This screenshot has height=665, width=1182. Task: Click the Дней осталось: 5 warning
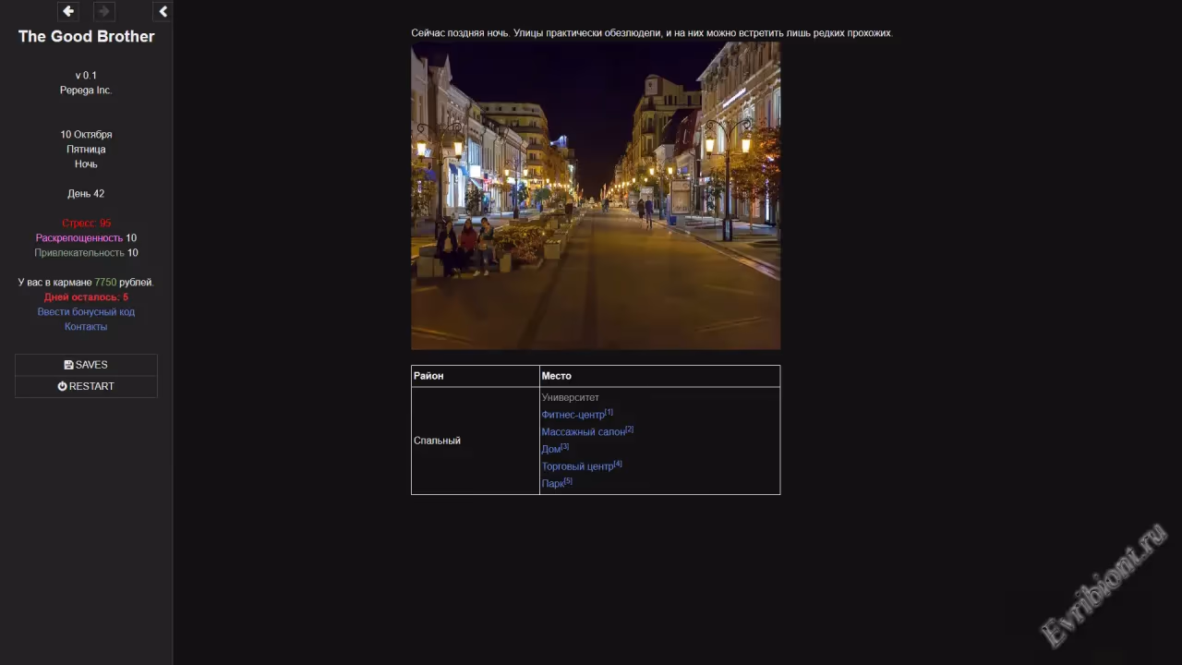[x=86, y=297]
